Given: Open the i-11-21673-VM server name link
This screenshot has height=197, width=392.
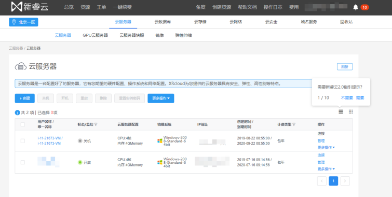Looking at the screenshot, I should coord(50,141).
